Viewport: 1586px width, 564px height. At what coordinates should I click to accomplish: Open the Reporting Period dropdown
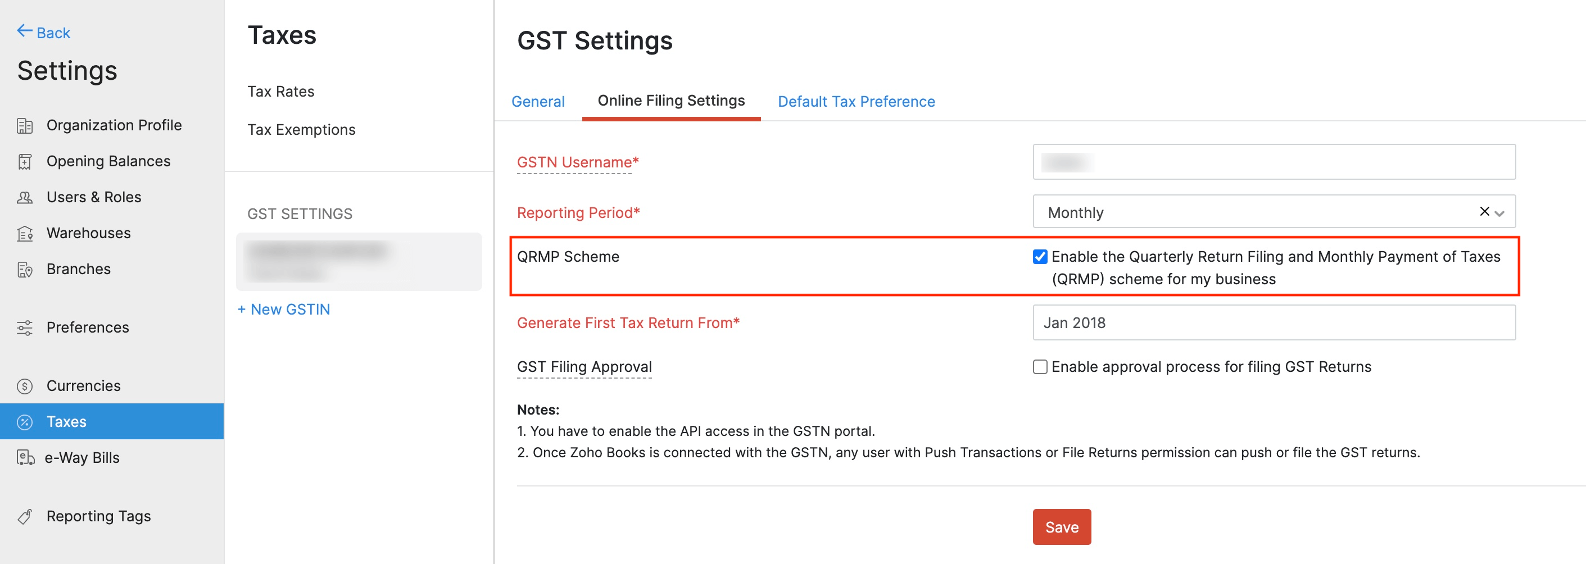tap(1498, 213)
